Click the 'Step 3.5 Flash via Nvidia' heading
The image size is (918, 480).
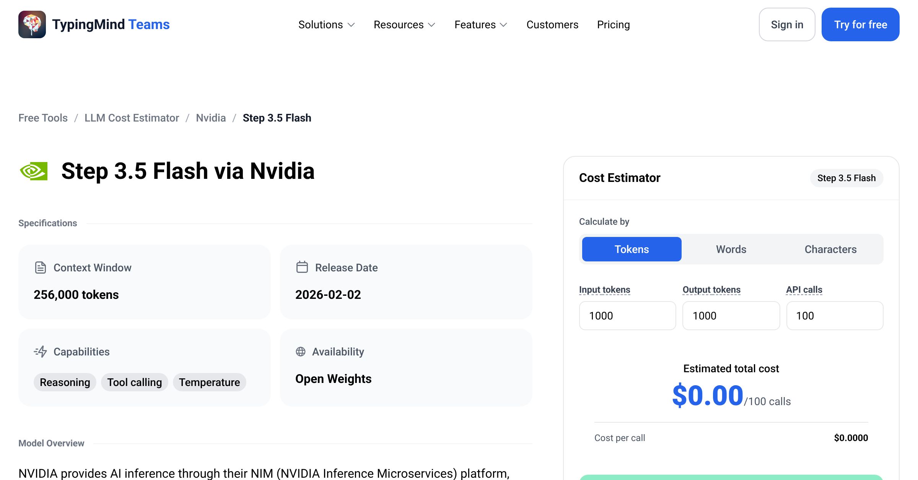pyautogui.click(x=188, y=171)
